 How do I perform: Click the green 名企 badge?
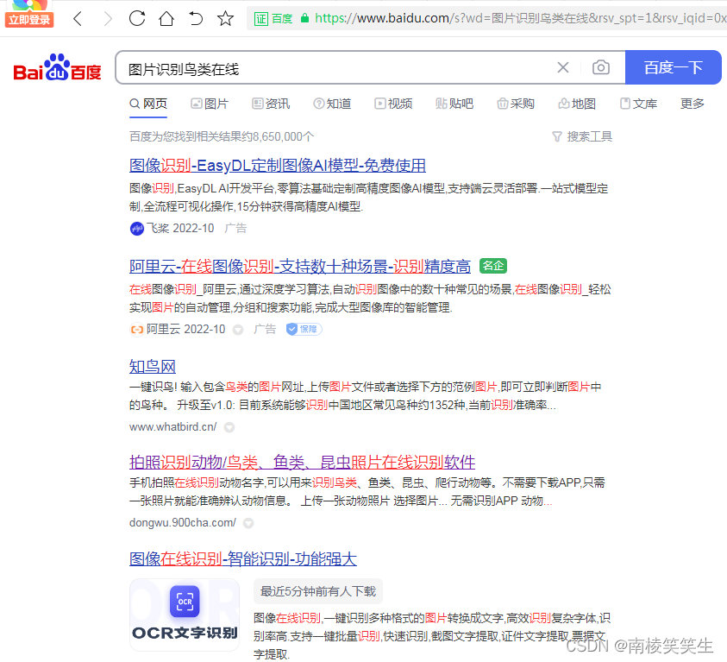pyautogui.click(x=492, y=266)
